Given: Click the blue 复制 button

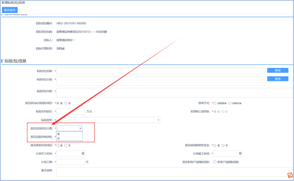Looking at the screenshot, I should [278, 70].
